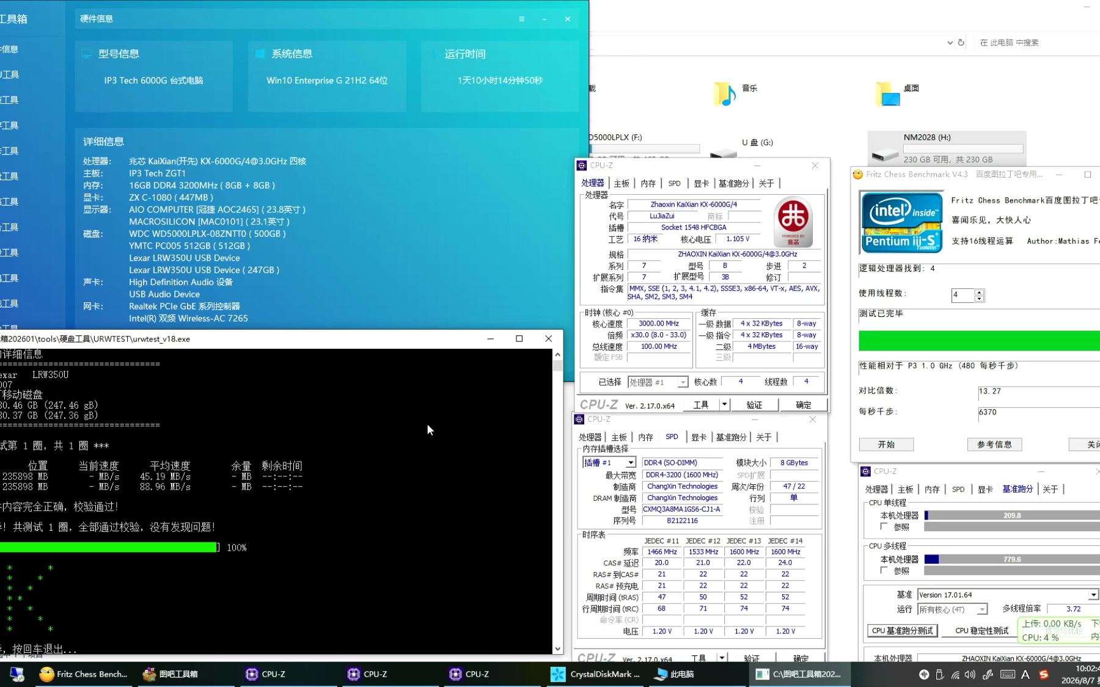
Task: Click the CPU-Z title bar icon of the benchmark window
Action: coord(865,471)
